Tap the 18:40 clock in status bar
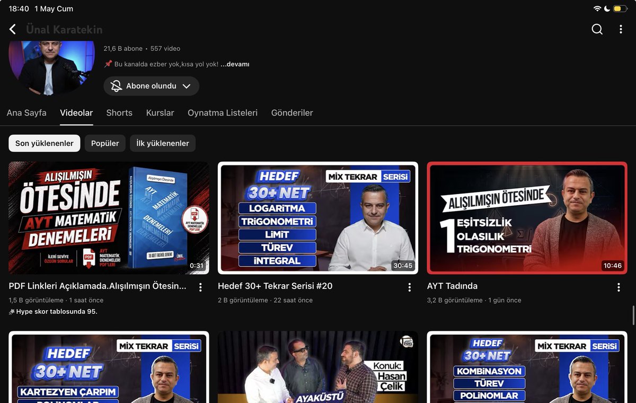The width and height of the screenshot is (636, 403). tap(19, 8)
